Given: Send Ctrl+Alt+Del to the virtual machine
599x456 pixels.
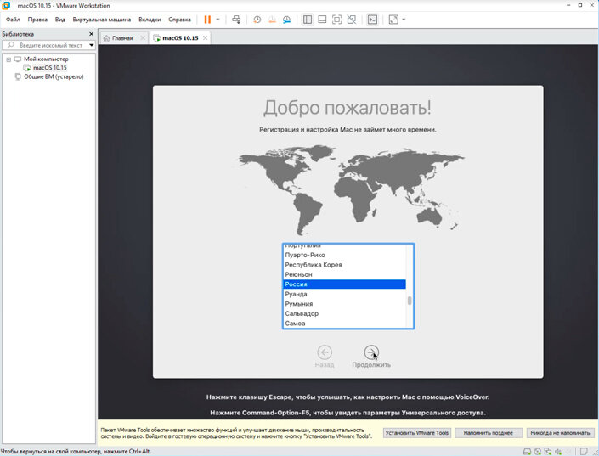Looking at the screenshot, I should click(x=236, y=20).
